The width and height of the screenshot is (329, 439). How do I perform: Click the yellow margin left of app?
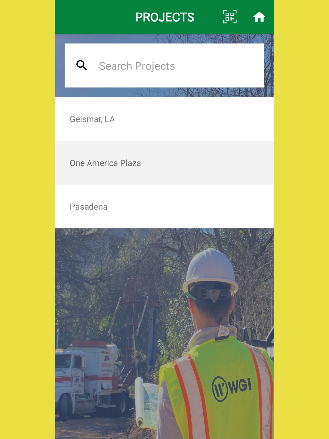coord(27,220)
